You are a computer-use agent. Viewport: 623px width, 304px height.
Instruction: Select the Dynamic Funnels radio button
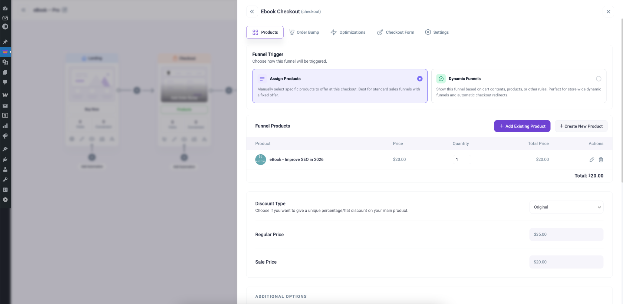coord(599,79)
